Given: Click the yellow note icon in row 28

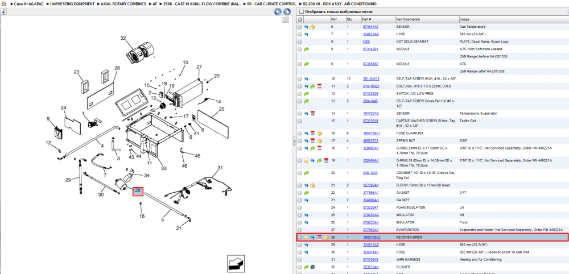Looking at the screenshot, I should tap(306, 238).
